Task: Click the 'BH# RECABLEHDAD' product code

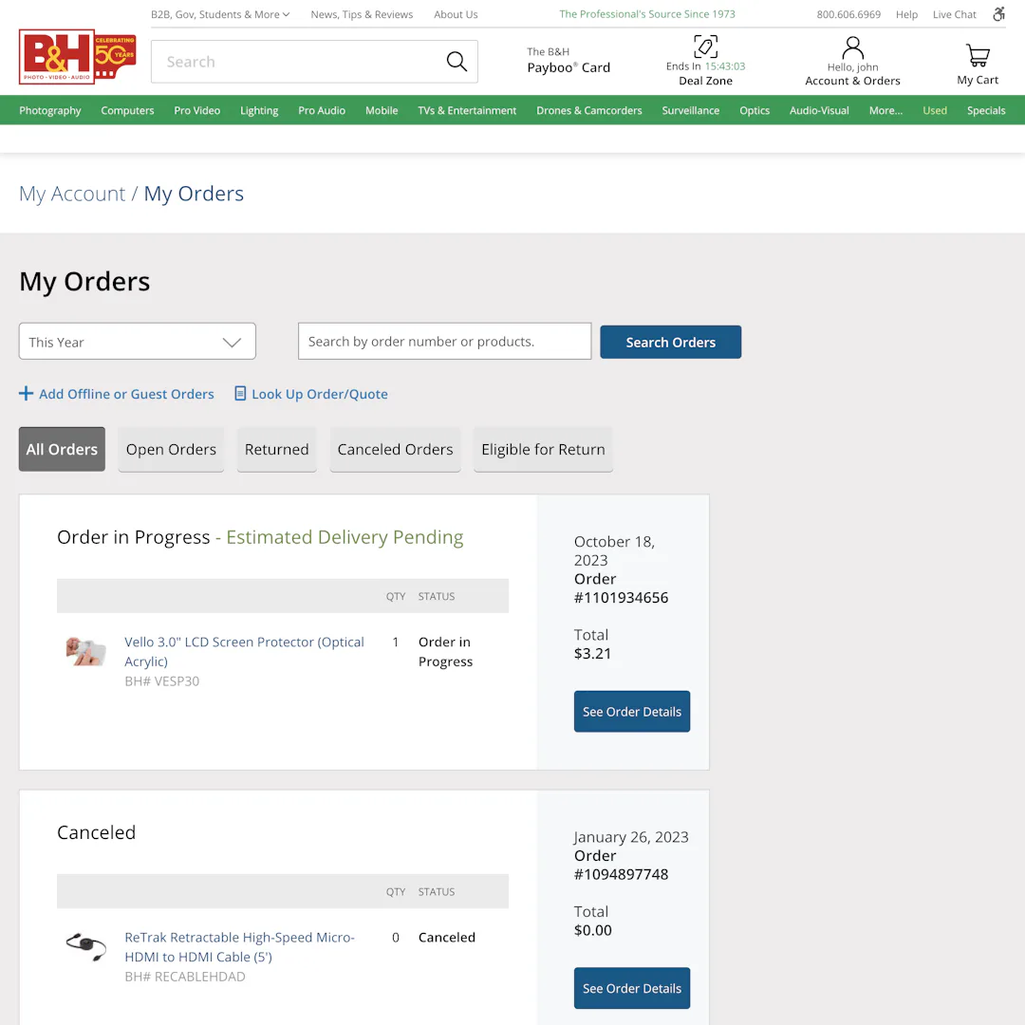Action: coord(185,977)
